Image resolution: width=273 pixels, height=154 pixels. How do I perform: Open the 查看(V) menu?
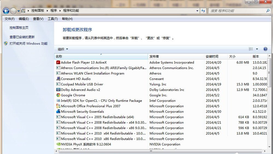[x=38, y=19]
